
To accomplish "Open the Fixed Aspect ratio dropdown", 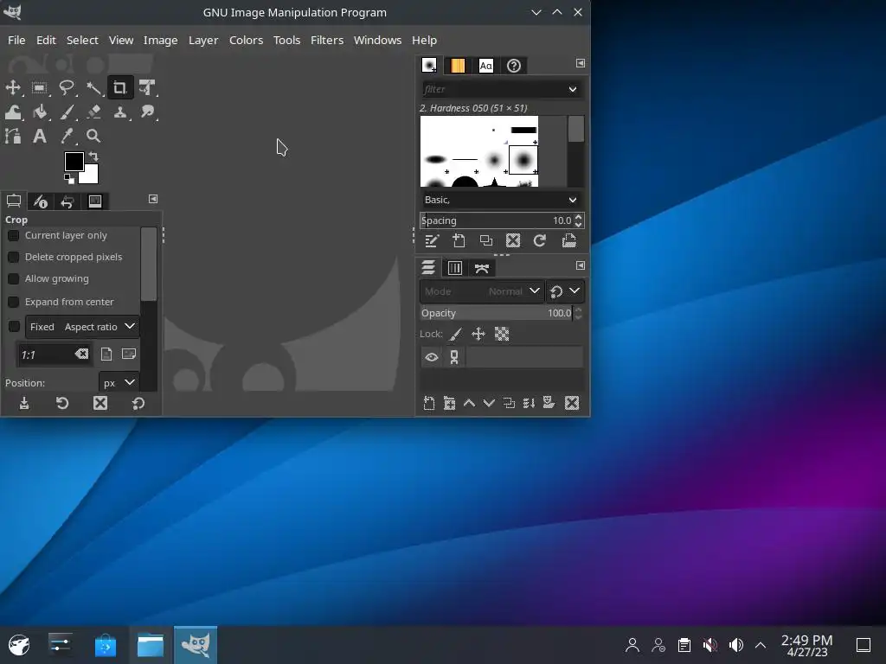I will click(x=82, y=327).
